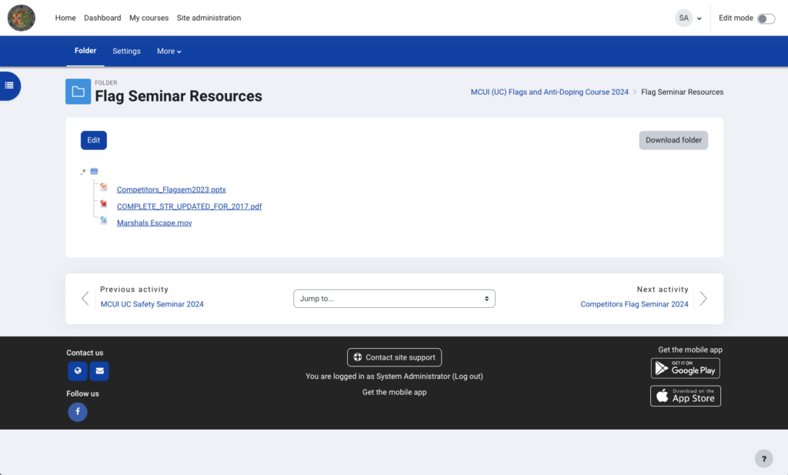Open the Facebook icon under Follow us
This screenshot has width=788, height=475.
[x=77, y=412]
